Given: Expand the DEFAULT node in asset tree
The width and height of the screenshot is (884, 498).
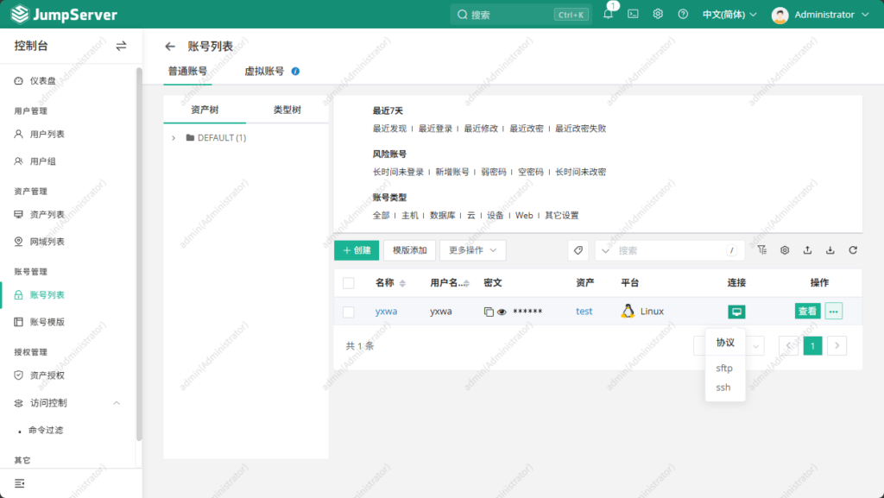Looking at the screenshot, I should [x=174, y=138].
